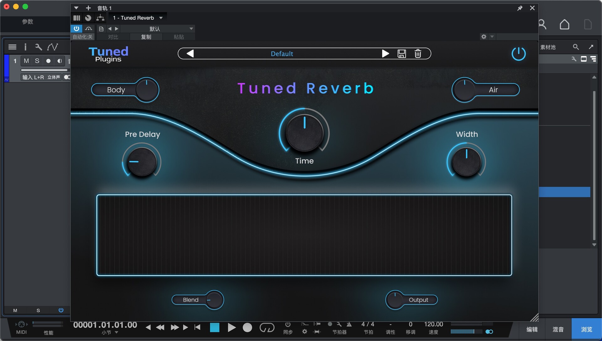Viewport: 602px width, 341px height.
Task: Click return to zero transport button
Action: click(x=197, y=327)
